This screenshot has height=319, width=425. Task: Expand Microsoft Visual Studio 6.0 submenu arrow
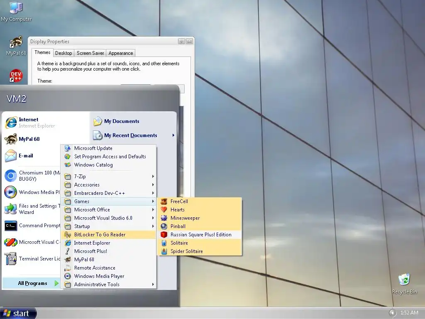[x=153, y=218]
